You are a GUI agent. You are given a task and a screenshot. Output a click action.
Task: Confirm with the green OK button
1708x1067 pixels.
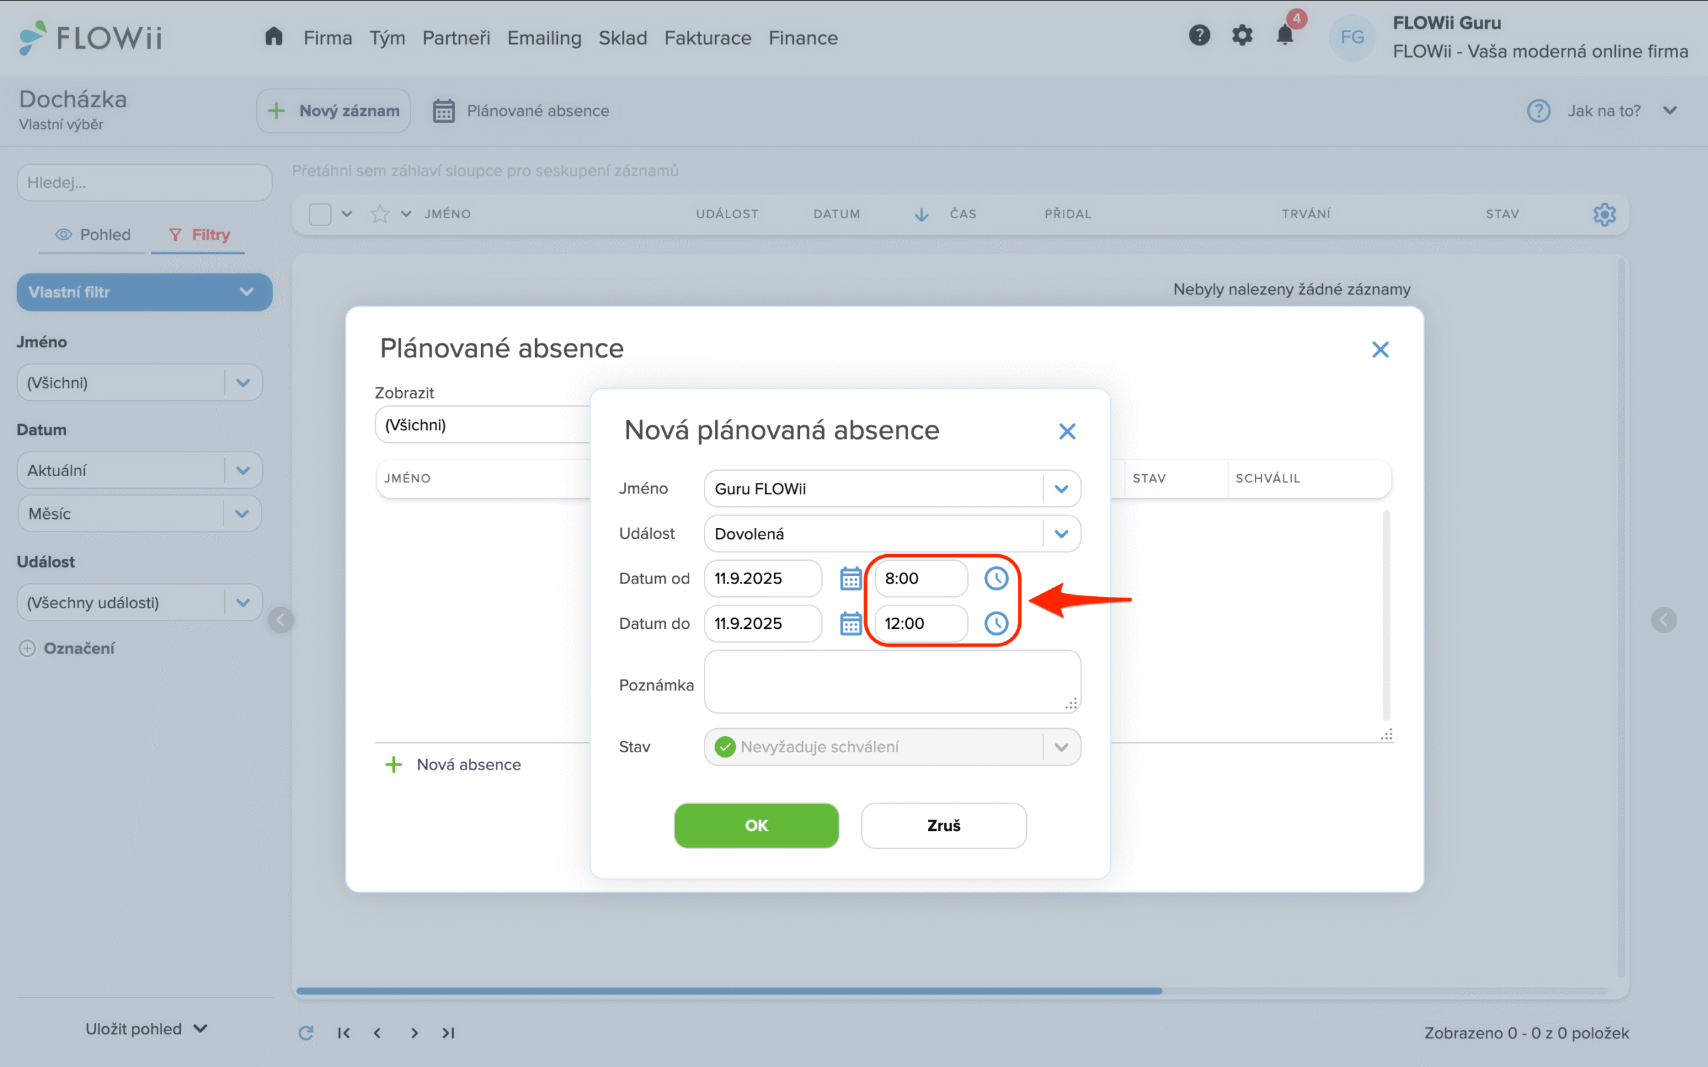[756, 826]
